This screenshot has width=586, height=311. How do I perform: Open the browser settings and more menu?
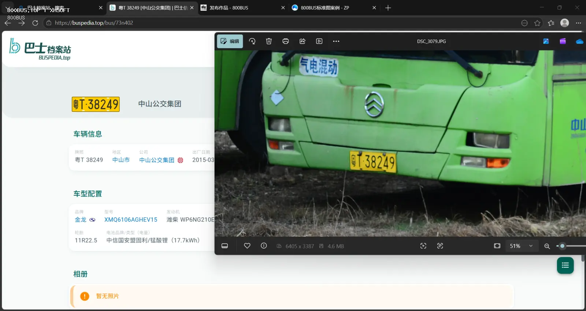click(578, 23)
